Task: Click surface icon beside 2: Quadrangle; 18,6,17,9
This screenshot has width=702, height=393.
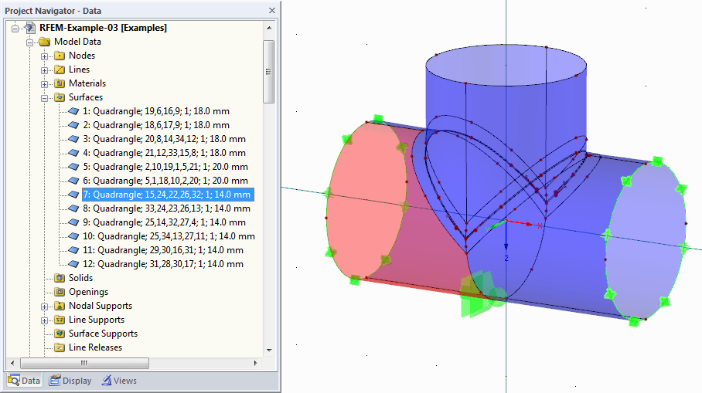Action: click(x=74, y=125)
